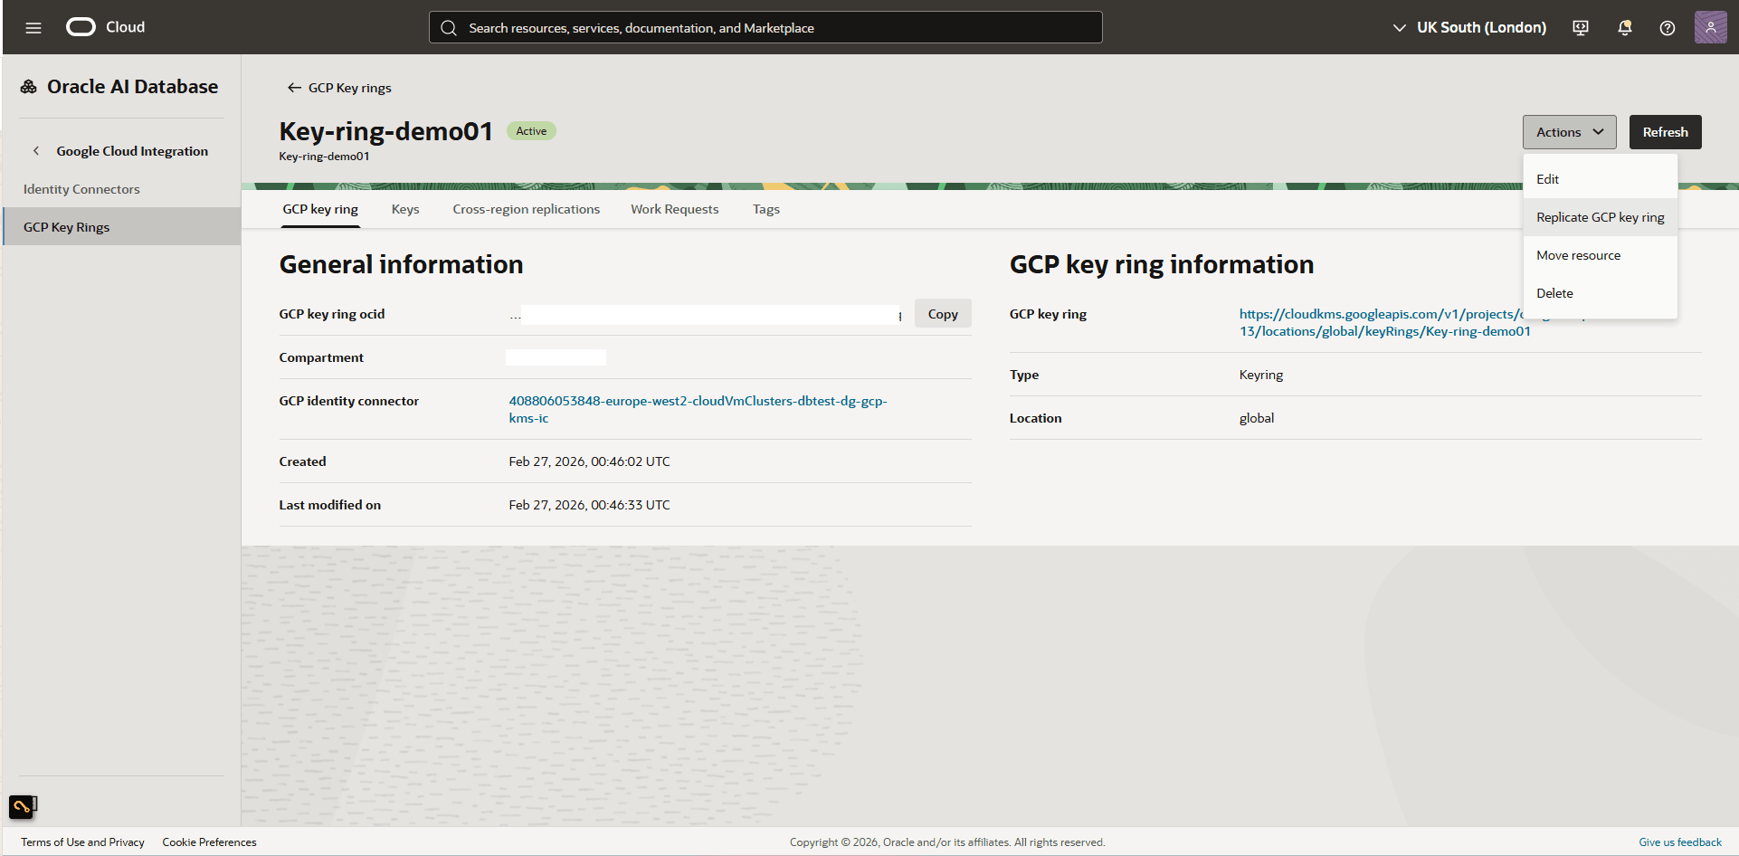Open the Actions dropdown
The height and width of the screenshot is (856, 1739).
(x=1568, y=131)
